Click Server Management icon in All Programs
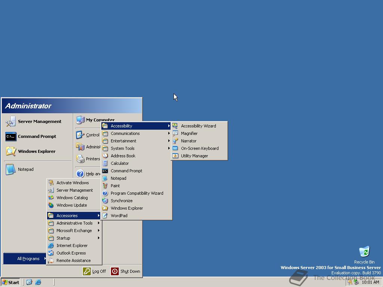The image size is (383, 287). (51, 190)
